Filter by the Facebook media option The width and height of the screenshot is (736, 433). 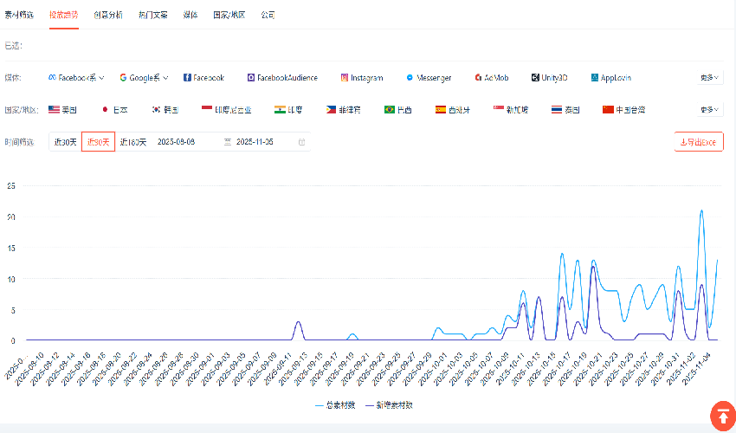(203, 78)
